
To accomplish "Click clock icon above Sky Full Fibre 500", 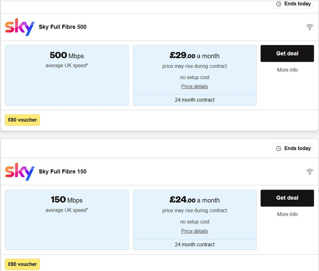I will coord(279,4).
